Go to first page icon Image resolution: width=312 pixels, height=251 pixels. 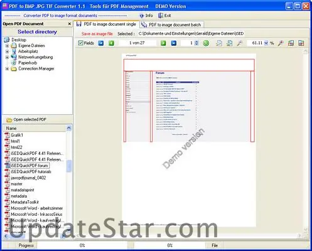[101, 43]
